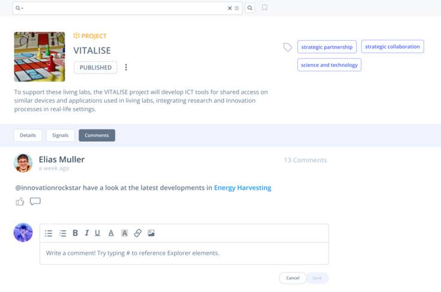This screenshot has height=292, width=441.
Task: Open the Energy Harvesting link
Action: 242,188
